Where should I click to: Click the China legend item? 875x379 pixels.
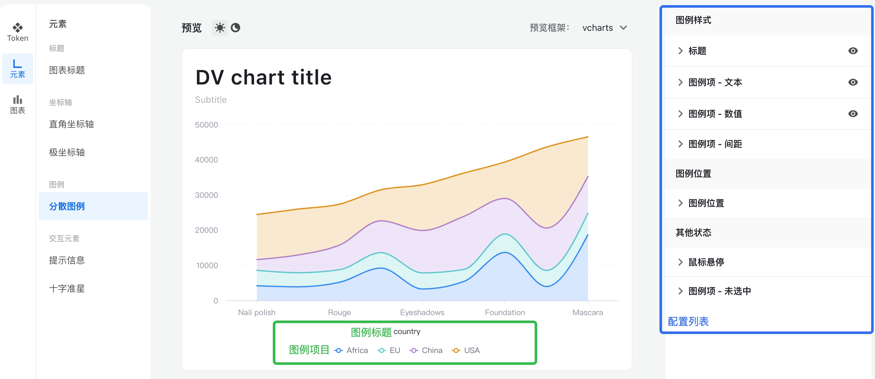[x=432, y=350]
